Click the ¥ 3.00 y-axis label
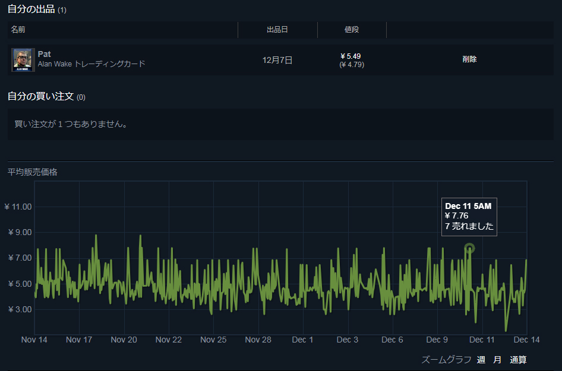The image size is (562, 371). pos(20,309)
